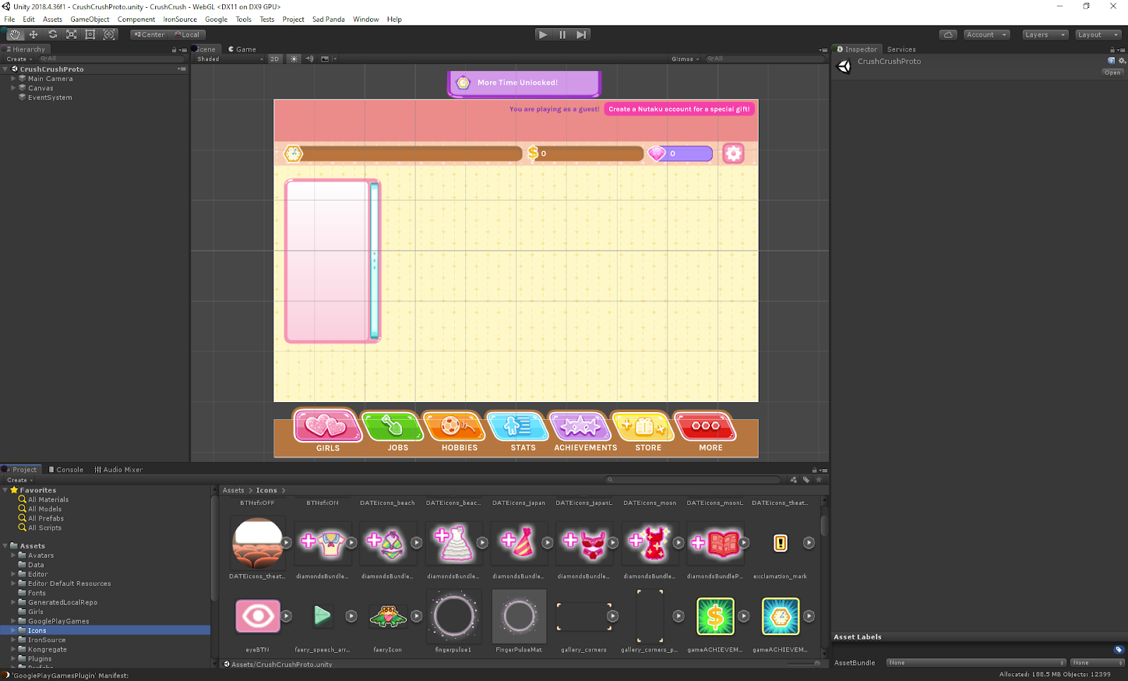Viewport: 1128px width, 681px height.
Task: Switch to the Services tab
Action: [x=901, y=49]
